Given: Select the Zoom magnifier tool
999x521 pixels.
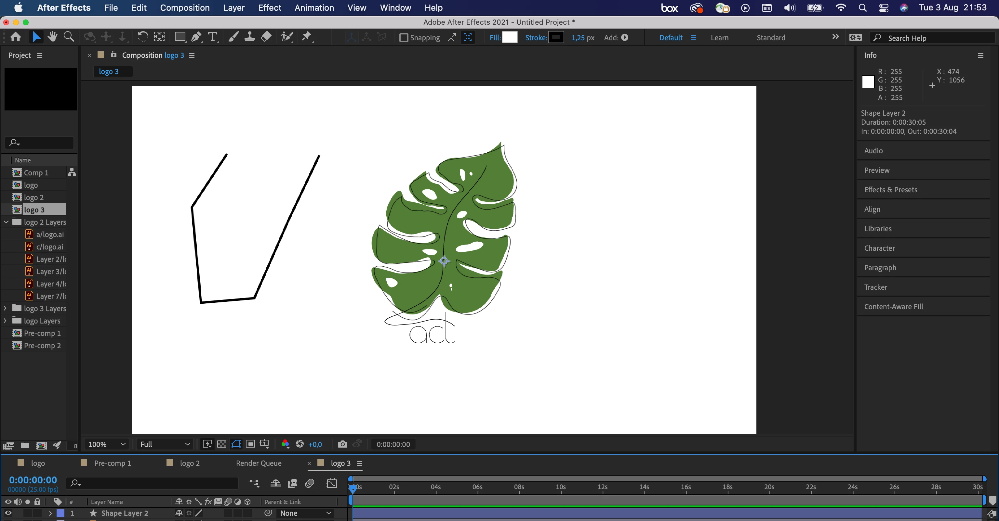Looking at the screenshot, I should click(x=69, y=37).
